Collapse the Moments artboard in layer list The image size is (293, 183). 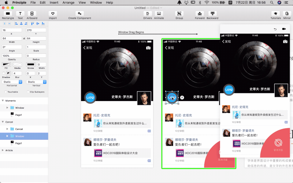click(3, 100)
